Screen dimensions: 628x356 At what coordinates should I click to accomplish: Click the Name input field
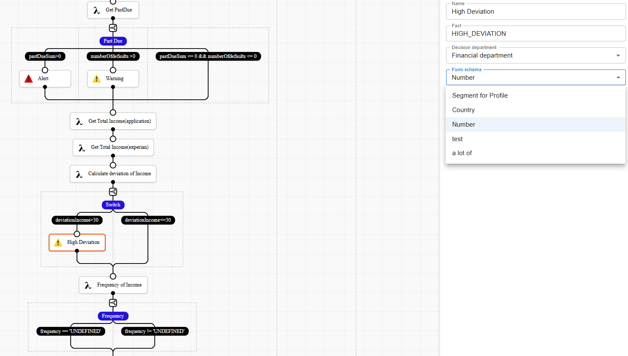coord(536,12)
